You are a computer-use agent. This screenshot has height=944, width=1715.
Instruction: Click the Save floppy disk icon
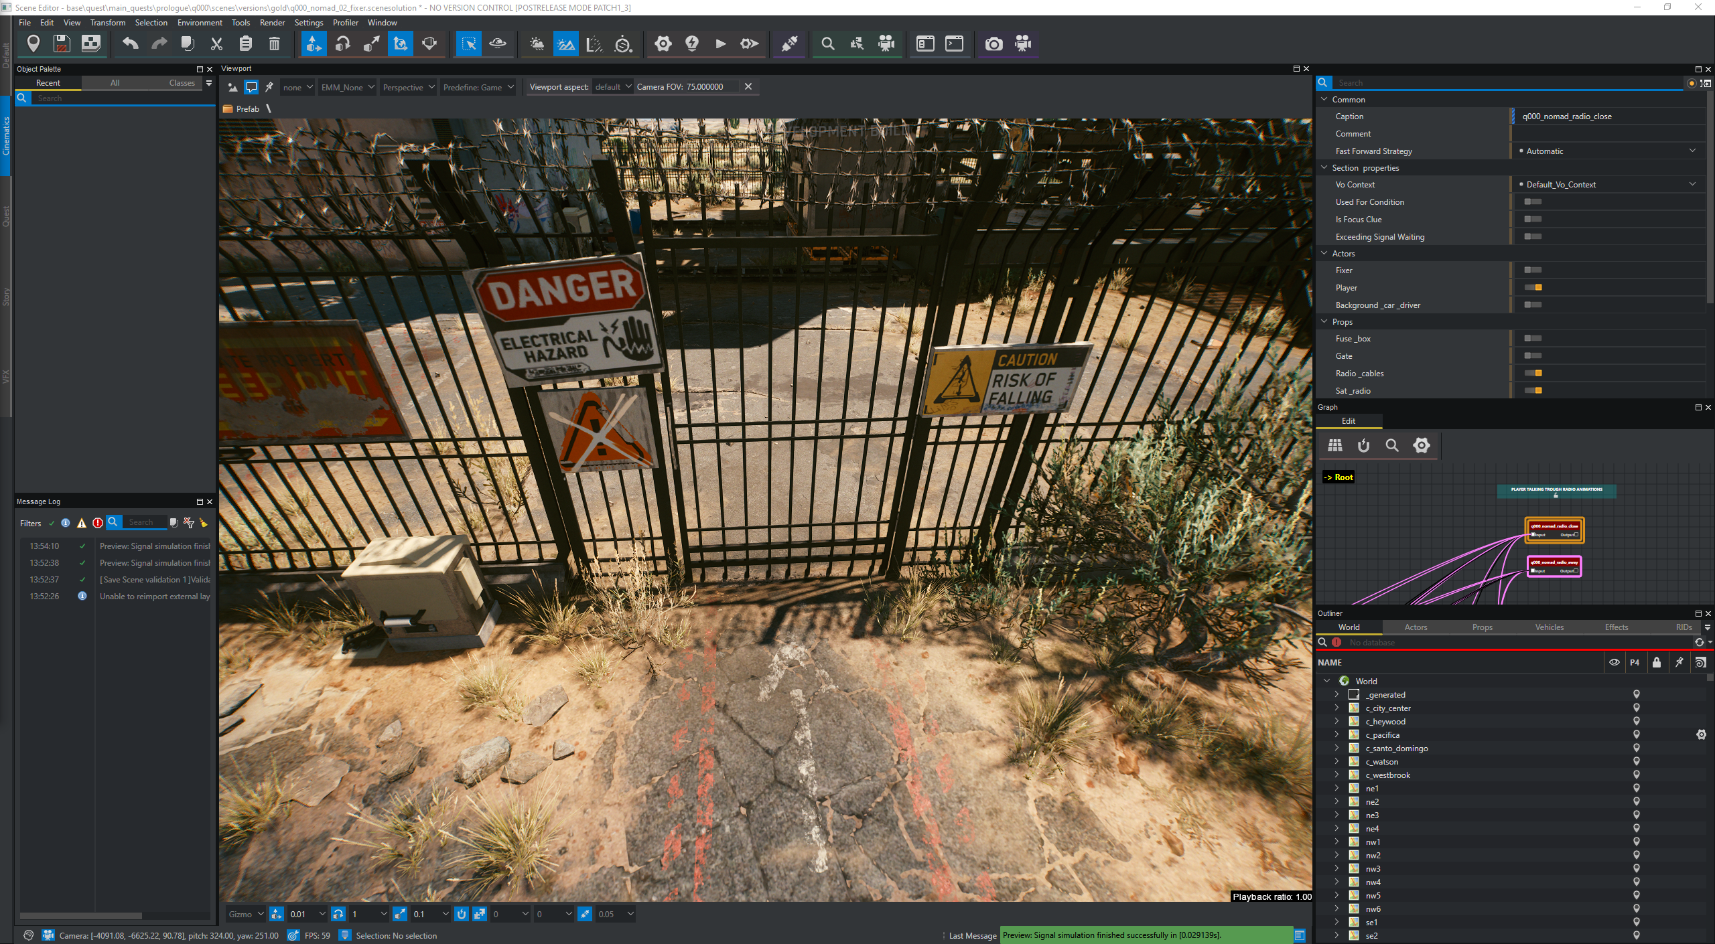pyautogui.click(x=62, y=44)
